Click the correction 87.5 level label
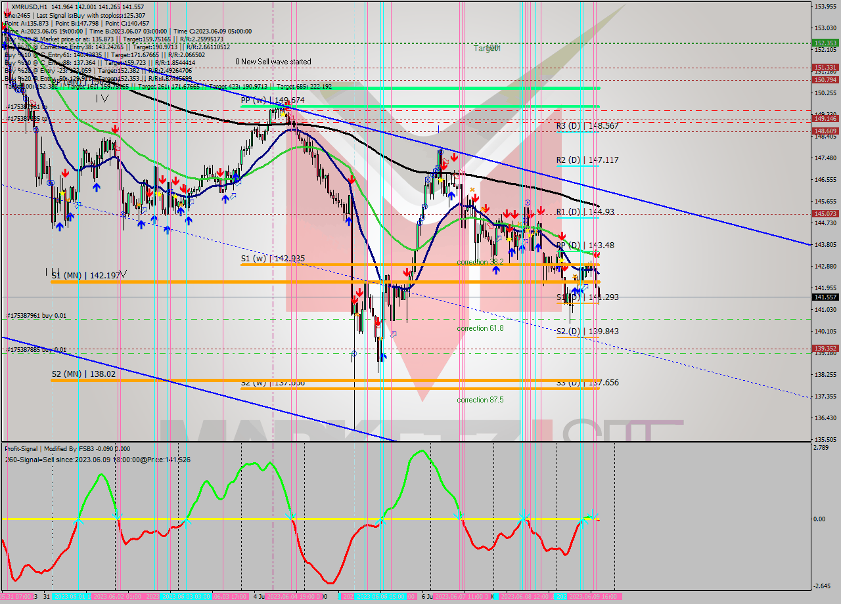This screenshot has height=604, width=841. pyautogui.click(x=480, y=400)
